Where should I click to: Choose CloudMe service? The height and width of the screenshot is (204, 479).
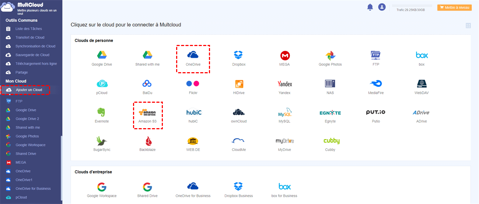pos(239,144)
